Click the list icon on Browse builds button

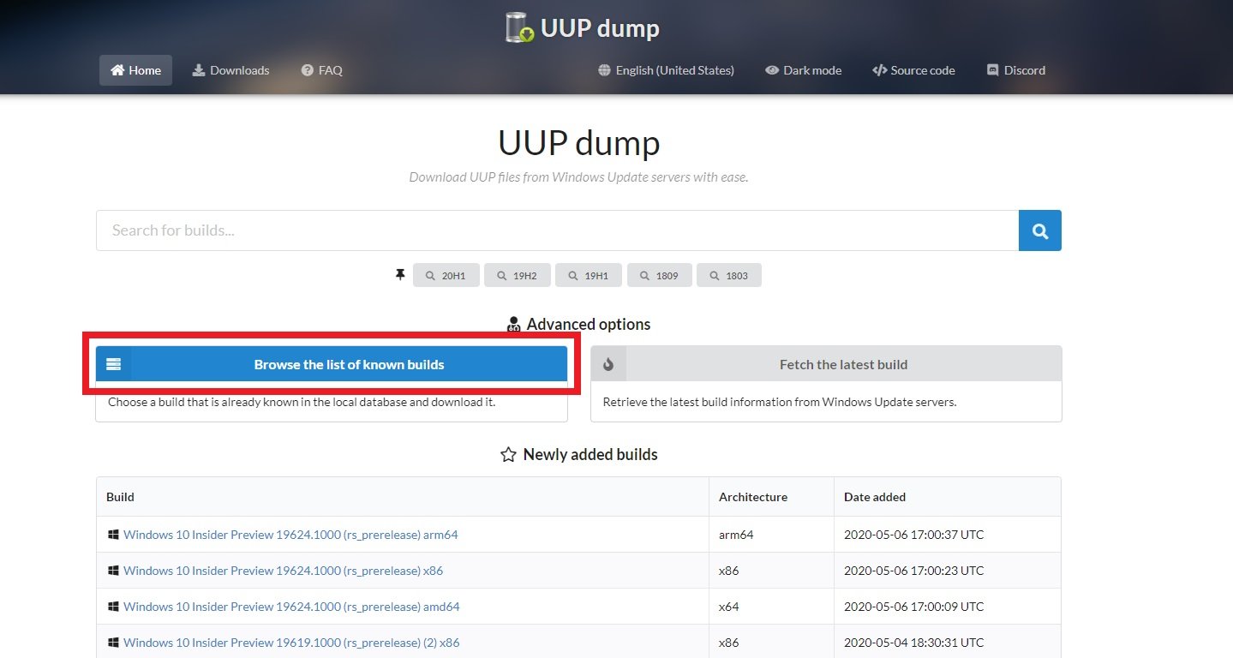tap(113, 364)
